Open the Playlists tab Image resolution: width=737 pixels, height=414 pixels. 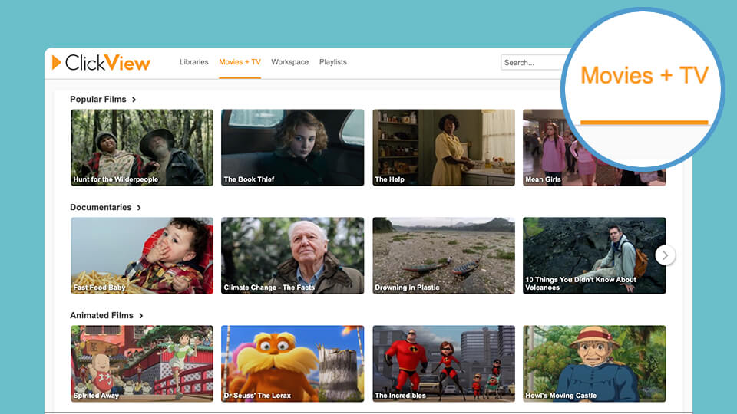coord(332,62)
